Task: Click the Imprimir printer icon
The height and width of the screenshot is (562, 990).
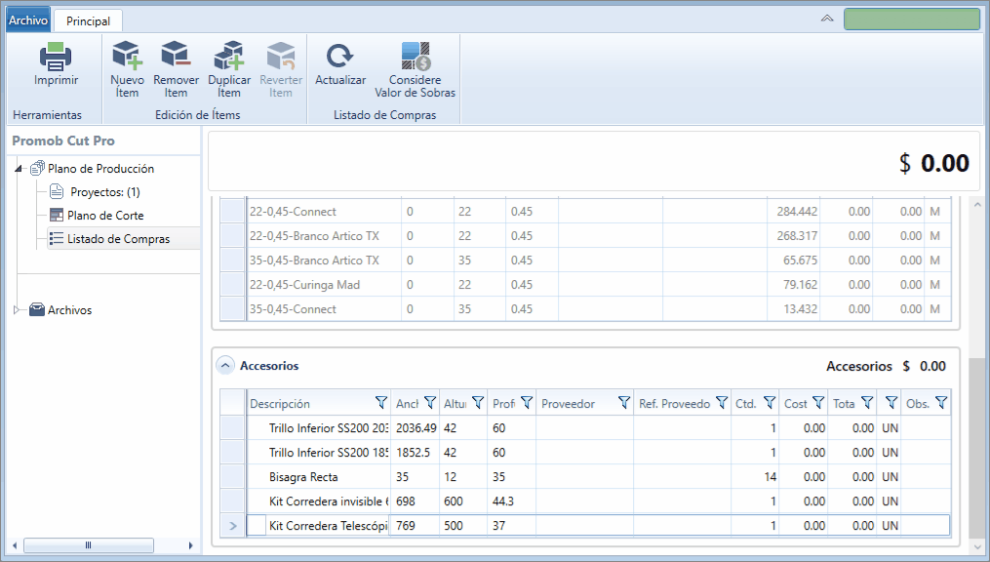Action: click(x=56, y=57)
